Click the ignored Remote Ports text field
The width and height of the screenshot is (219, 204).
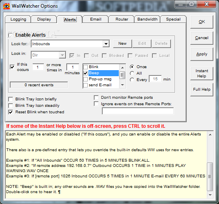138,111
